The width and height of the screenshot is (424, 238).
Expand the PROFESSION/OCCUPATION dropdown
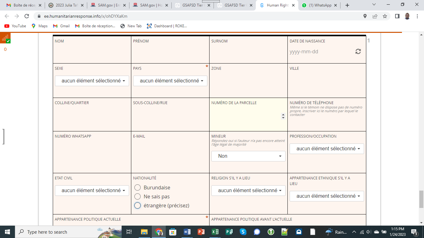coord(327,149)
